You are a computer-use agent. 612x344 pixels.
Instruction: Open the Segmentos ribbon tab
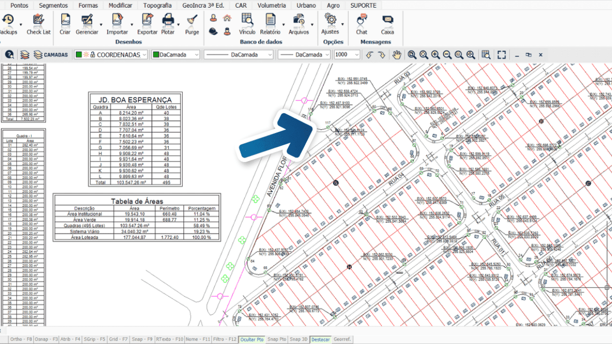(54, 5)
